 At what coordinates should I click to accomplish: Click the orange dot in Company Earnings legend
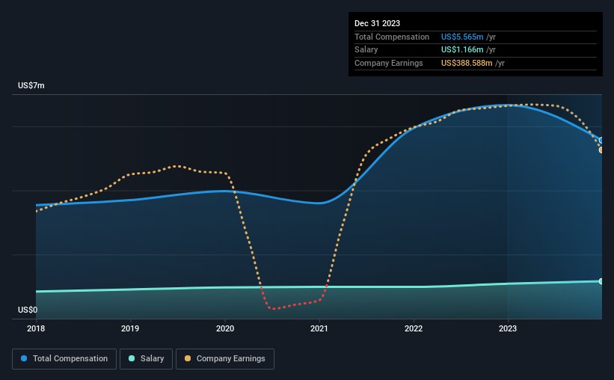188,358
